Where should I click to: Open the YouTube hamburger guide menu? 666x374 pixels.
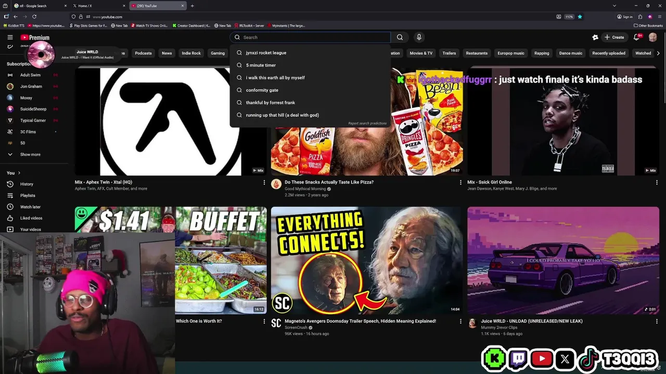point(10,37)
